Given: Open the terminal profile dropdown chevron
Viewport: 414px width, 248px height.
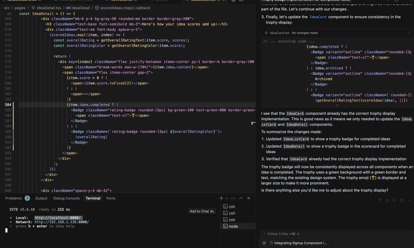Looking at the screenshot, I should point(226,198).
